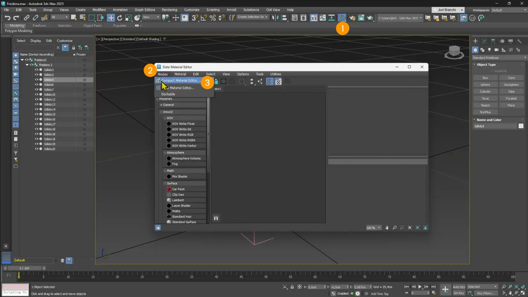Open the Rendering menu
Image resolution: width=528 pixels, height=297 pixels.
[x=170, y=10]
